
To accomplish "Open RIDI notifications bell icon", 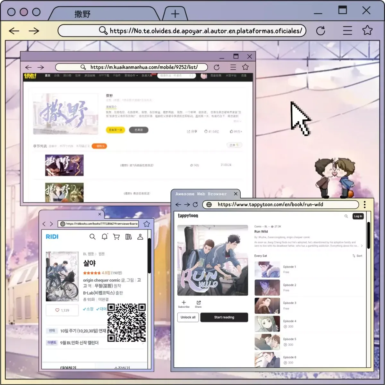I will coord(105,237).
